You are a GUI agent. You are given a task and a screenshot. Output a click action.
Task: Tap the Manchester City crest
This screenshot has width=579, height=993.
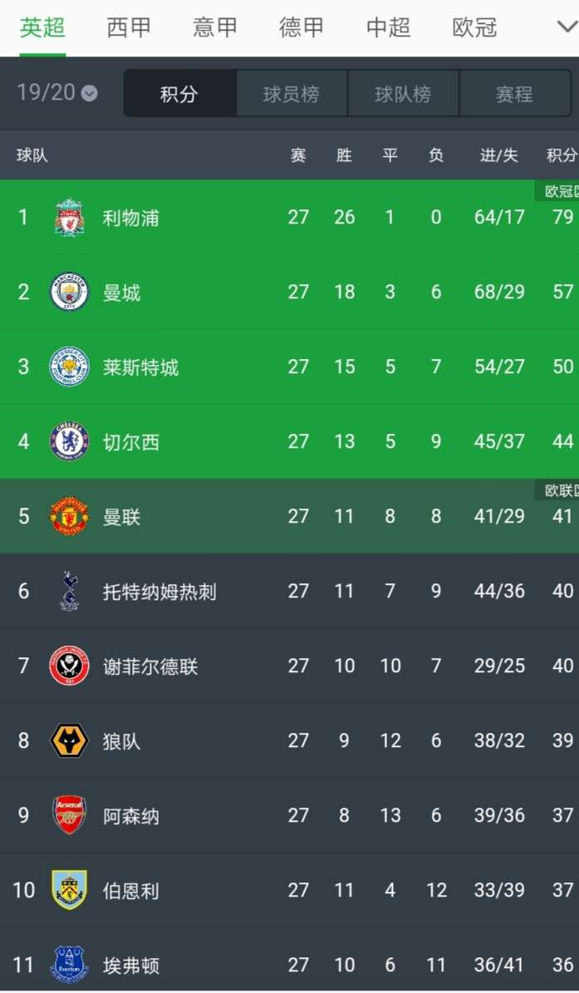[69, 292]
